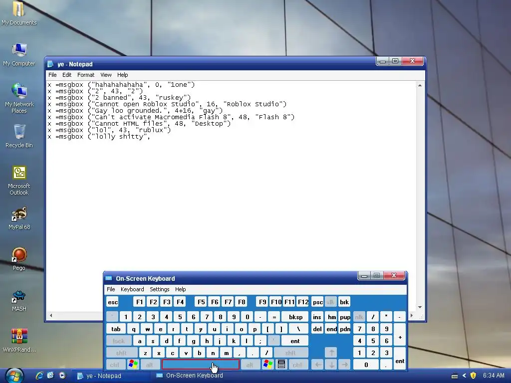Click the up arrow key on keyboard
The width and height of the screenshot is (511, 383).
[x=331, y=353]
